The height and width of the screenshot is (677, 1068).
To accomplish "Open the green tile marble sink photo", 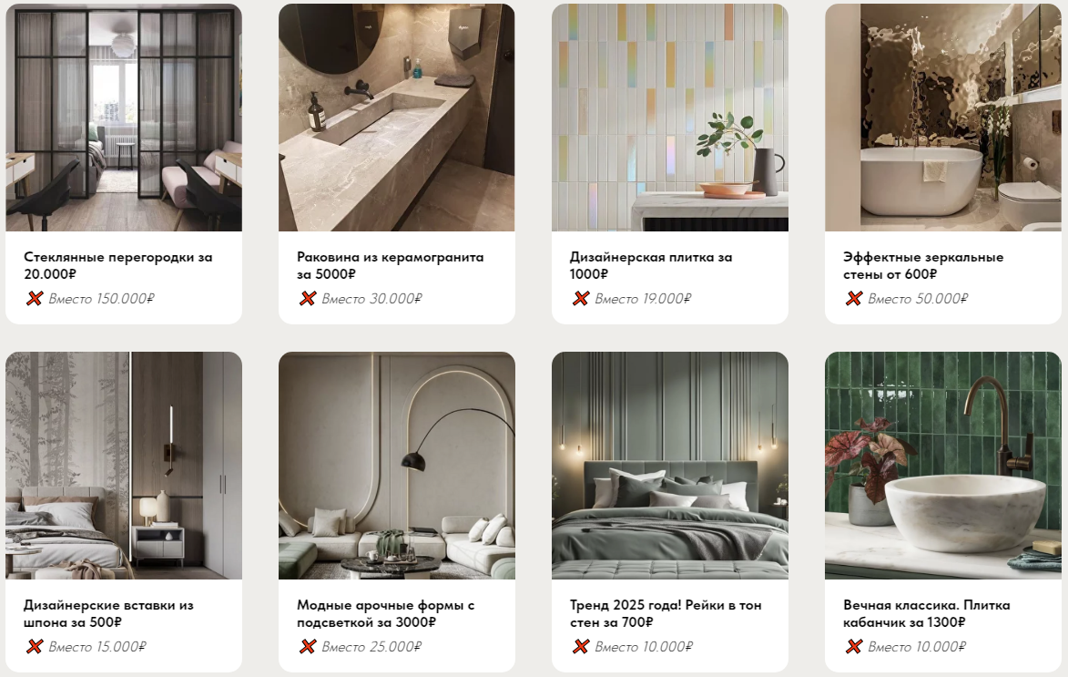I will click(x=943, y=466).
